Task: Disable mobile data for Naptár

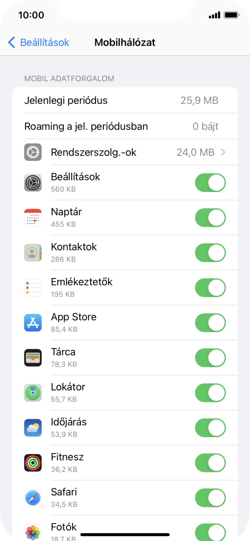Action: (210, 217)
